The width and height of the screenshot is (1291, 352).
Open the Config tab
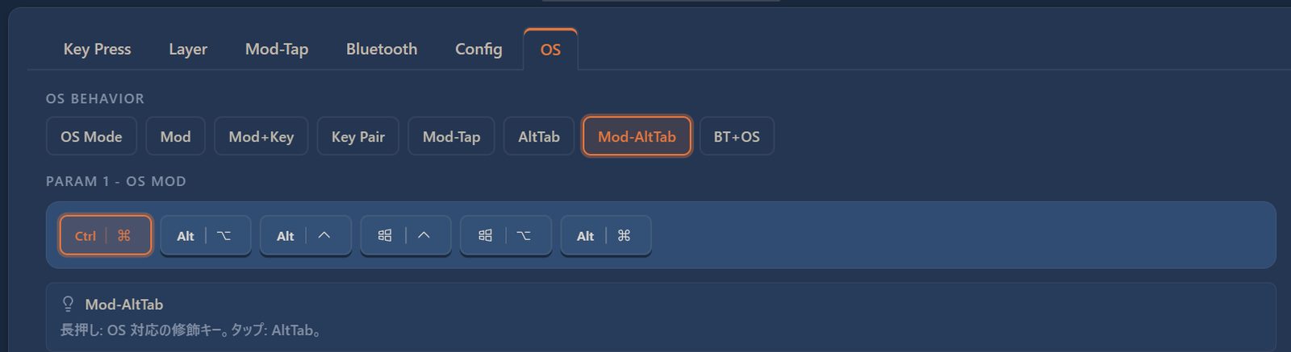coord(478,49)
